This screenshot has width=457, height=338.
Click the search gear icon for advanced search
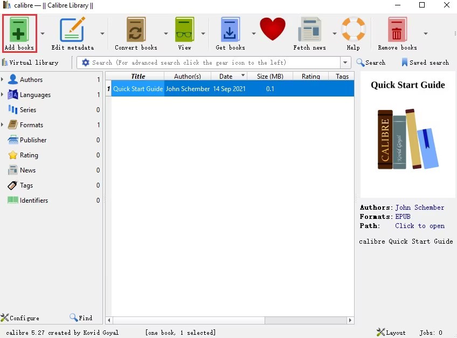click(x=85, y=63)
